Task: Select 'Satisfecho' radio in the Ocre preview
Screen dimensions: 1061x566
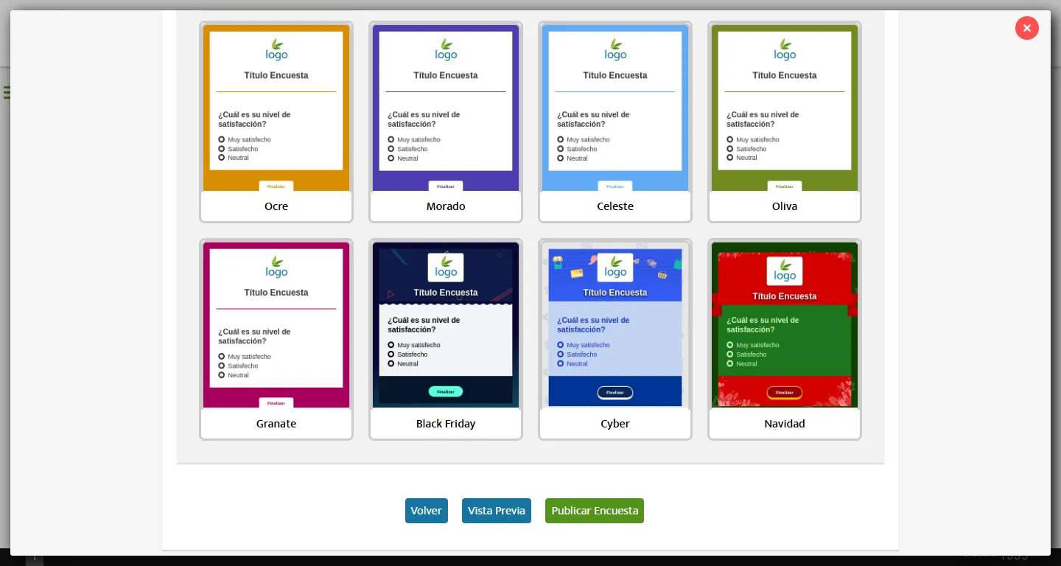Action: 222,149
